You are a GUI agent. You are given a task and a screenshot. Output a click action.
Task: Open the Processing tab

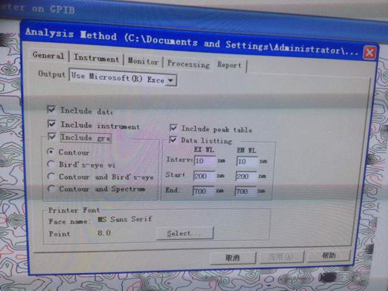pos(188,64)
